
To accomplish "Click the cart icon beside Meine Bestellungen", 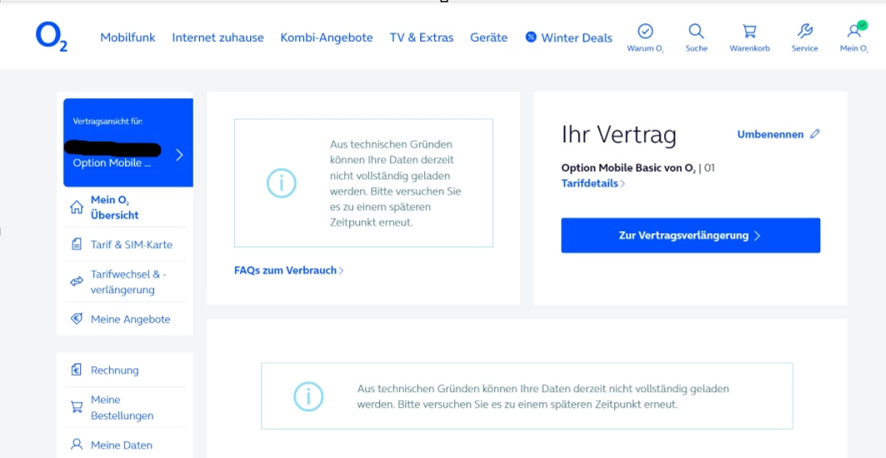I will [77, 406].
